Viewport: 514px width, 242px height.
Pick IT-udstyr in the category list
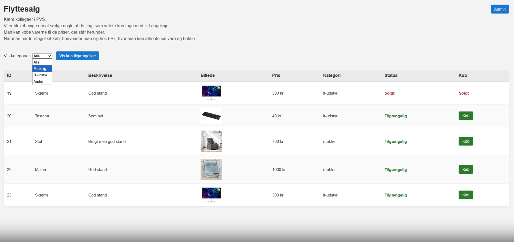point(42,75)
